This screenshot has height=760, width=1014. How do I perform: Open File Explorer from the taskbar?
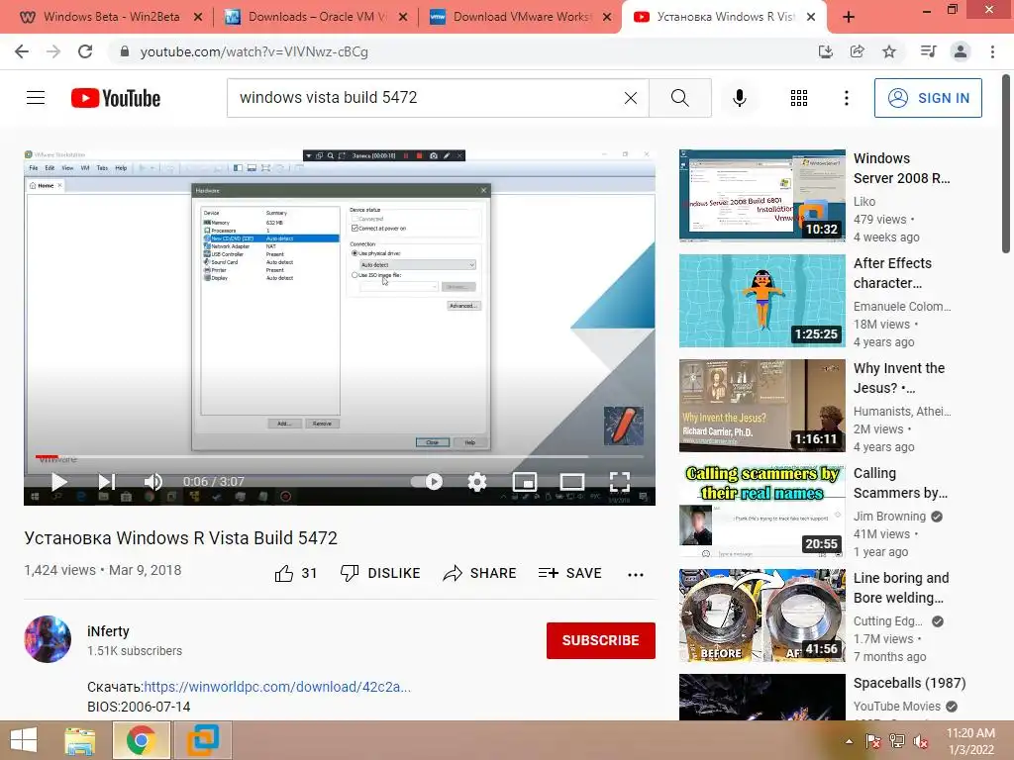tap(80, 740)
